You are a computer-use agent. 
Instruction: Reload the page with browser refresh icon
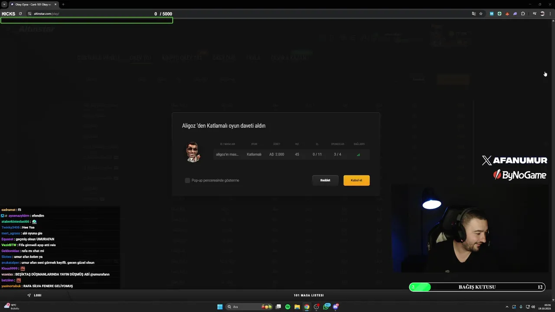pos(20,14)
